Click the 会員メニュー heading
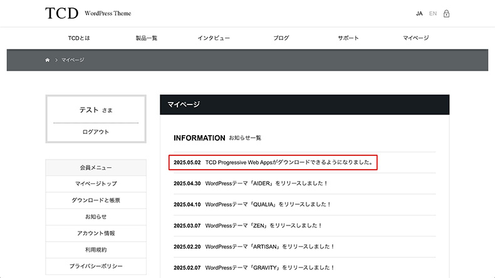The height and width of the screenshot is (278, 495). click(x=96, y=168)
